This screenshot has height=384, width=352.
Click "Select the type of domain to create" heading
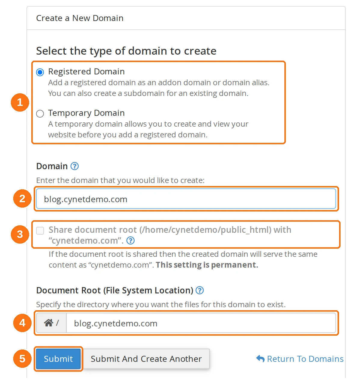click(x=126, y=51)
